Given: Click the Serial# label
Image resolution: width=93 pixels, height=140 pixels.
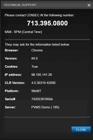Looking at the screenshot, I should (x=10, y=99).
